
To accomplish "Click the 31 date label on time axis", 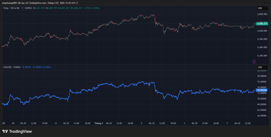I will [x=56, y=123].
